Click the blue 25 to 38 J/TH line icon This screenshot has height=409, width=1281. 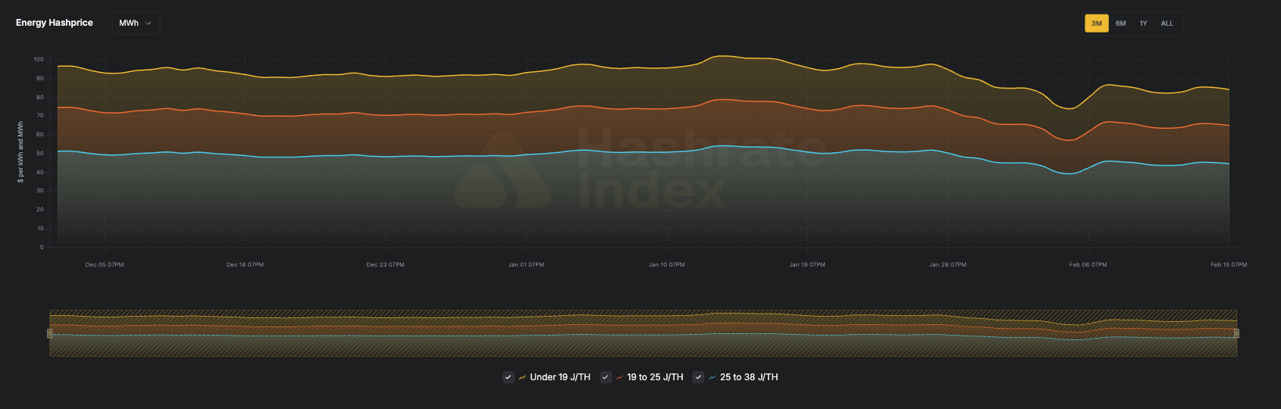pos(713,377)
